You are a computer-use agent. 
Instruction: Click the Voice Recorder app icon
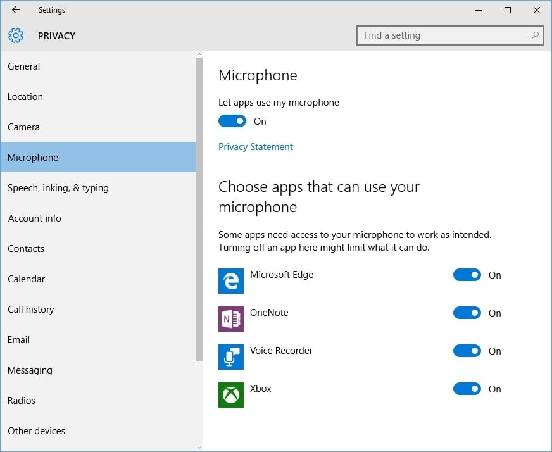(231, 357)
